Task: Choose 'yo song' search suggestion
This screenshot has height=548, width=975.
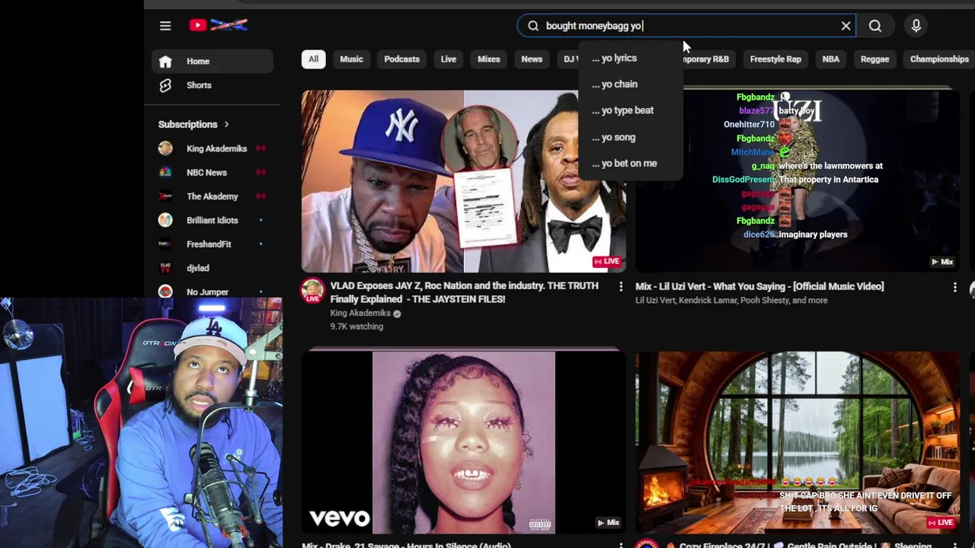Action: point(631,137)
